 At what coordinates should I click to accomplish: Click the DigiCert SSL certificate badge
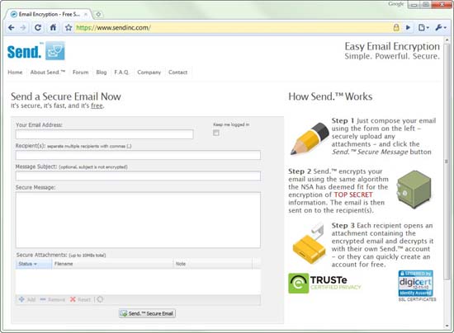(416, 285)
